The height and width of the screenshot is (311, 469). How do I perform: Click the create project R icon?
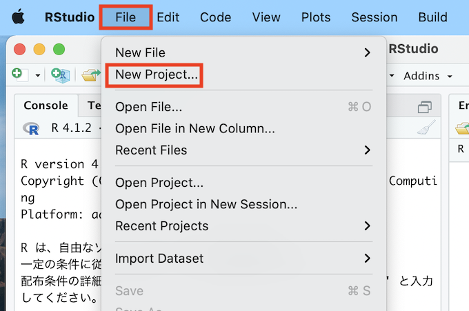point(61,75)
